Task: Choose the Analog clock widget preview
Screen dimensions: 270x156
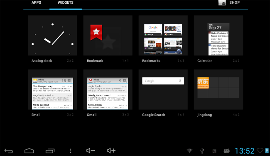Action: 52,36
